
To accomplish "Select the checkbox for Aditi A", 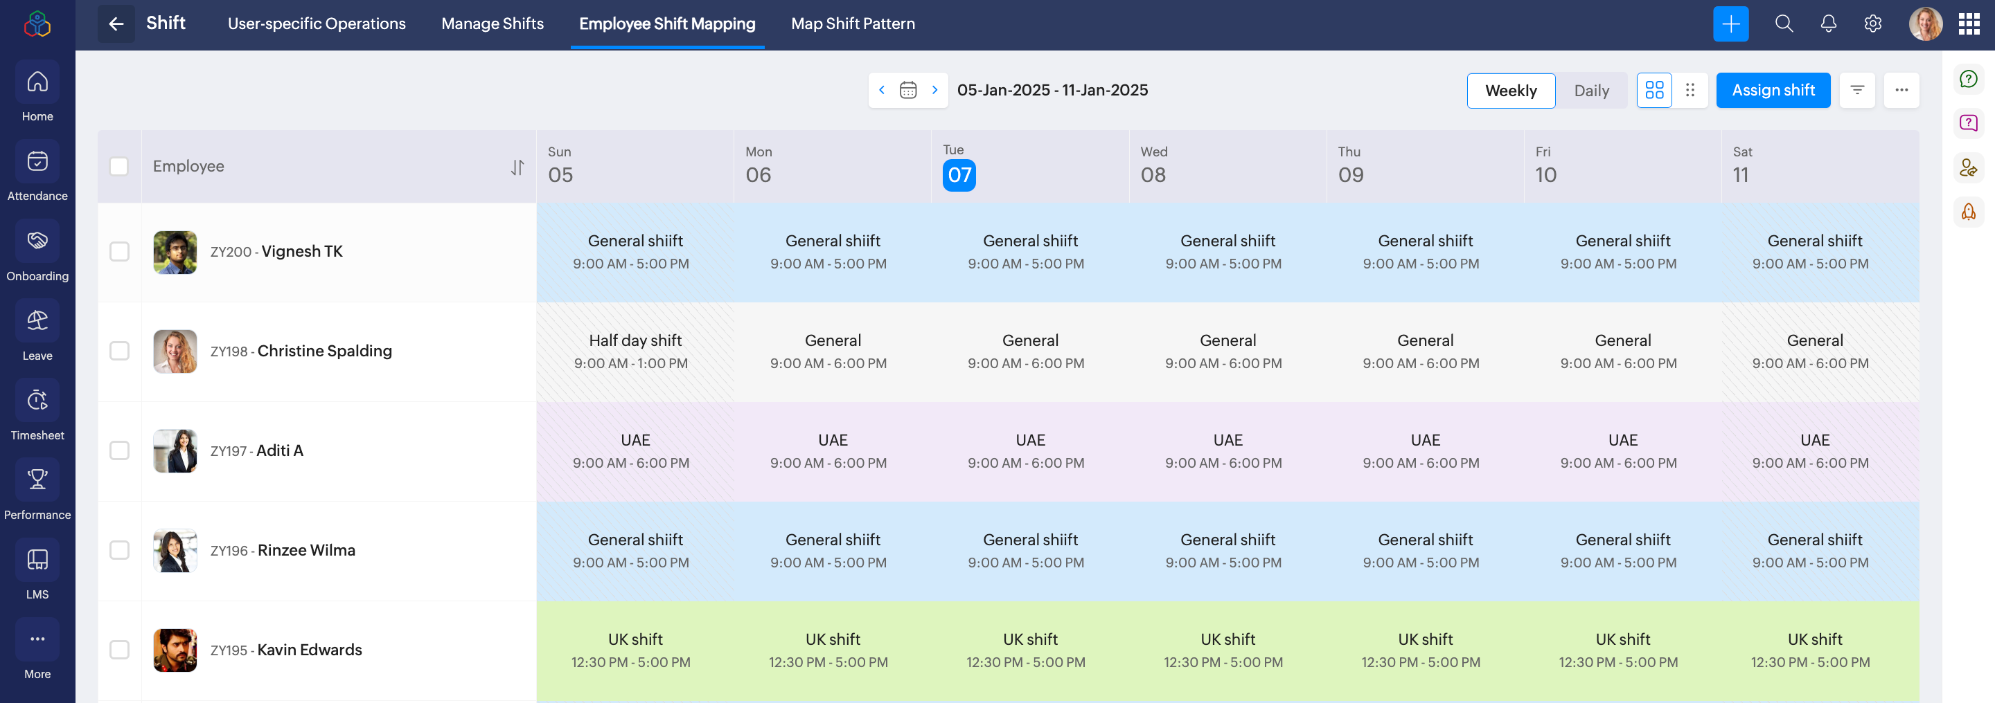I will [119, 451].
